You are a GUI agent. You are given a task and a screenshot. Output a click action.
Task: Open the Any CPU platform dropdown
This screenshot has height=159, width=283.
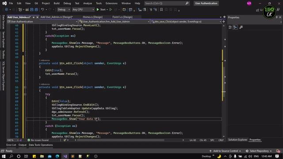[83, 10]
